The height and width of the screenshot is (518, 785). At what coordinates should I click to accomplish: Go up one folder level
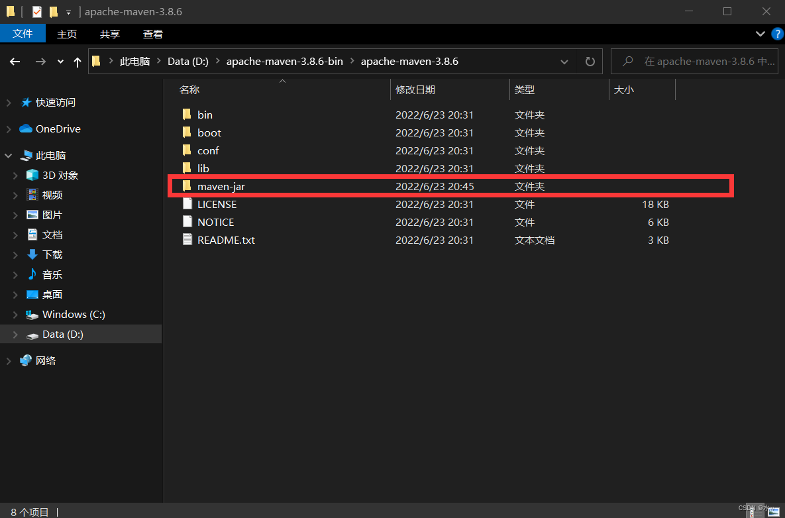pyautogui.click(x=77, y=62)
